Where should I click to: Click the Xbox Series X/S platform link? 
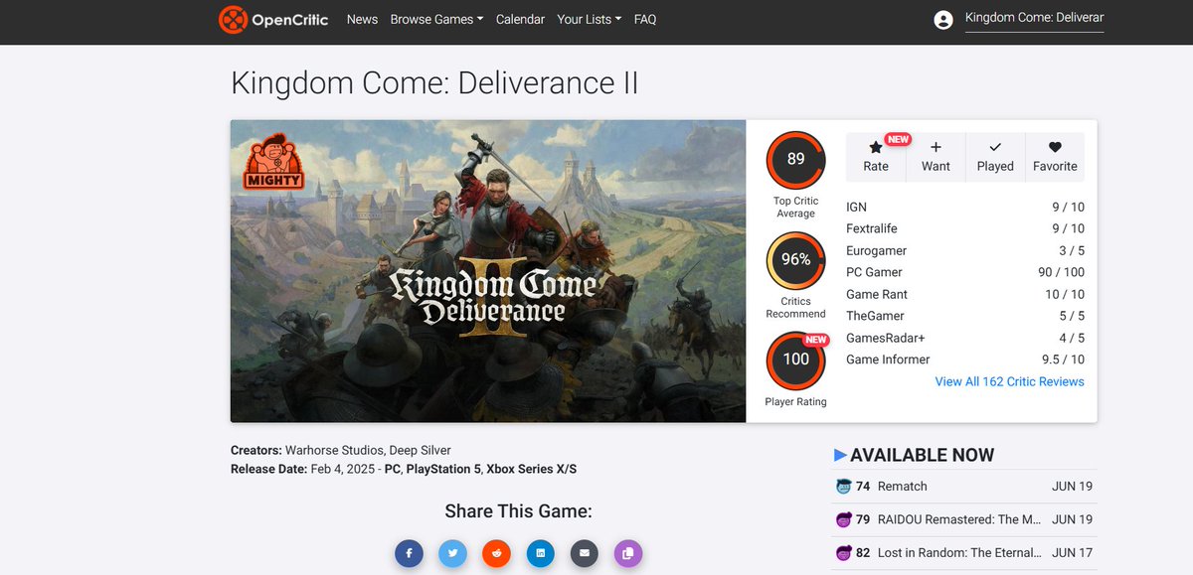pos(531,469)
